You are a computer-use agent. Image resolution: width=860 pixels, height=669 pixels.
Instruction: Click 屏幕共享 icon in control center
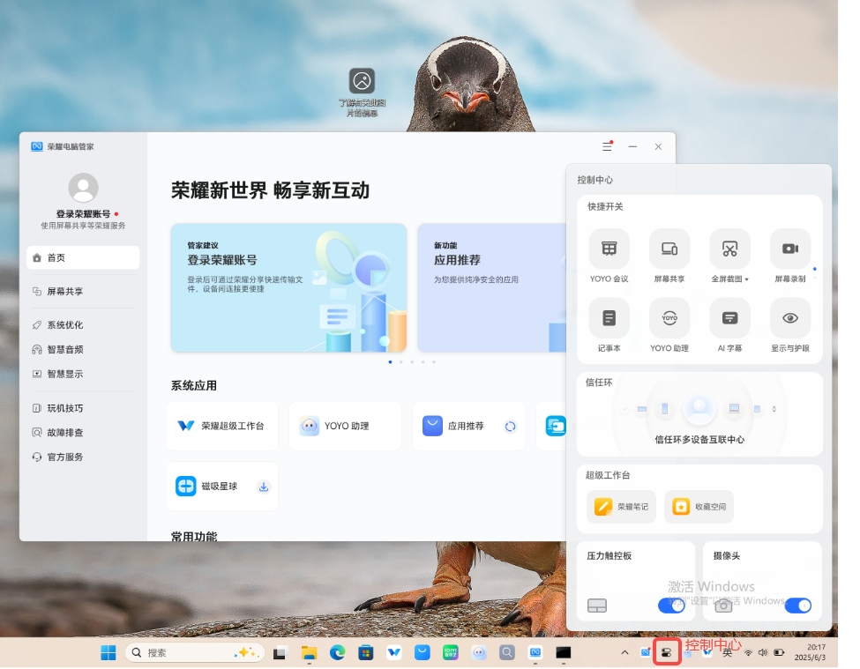669,249
